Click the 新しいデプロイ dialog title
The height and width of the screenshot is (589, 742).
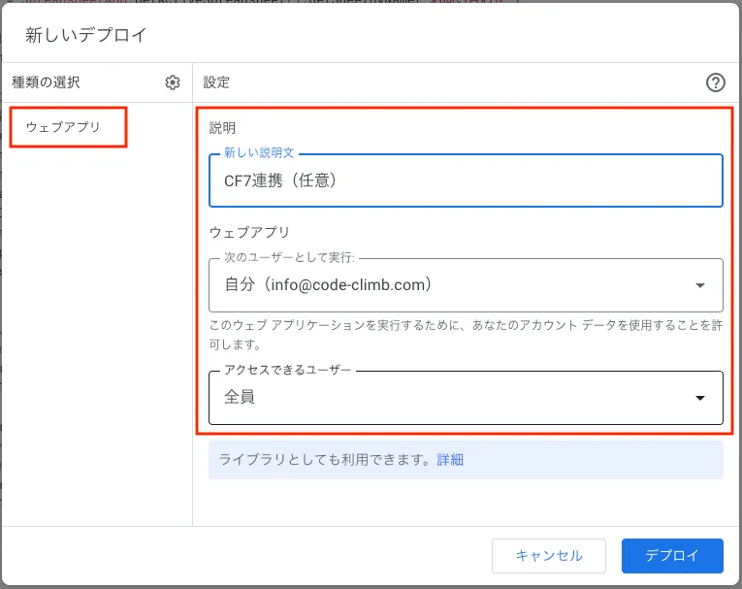[x=86, y=36]
